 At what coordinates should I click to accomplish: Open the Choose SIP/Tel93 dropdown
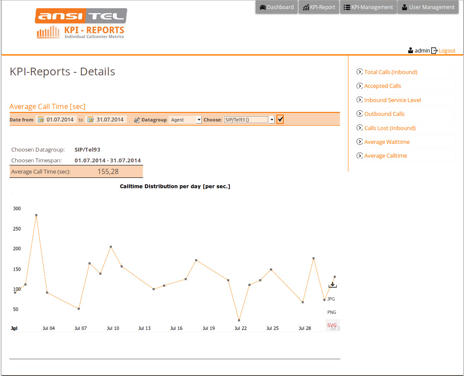click(x=249, y=120)
